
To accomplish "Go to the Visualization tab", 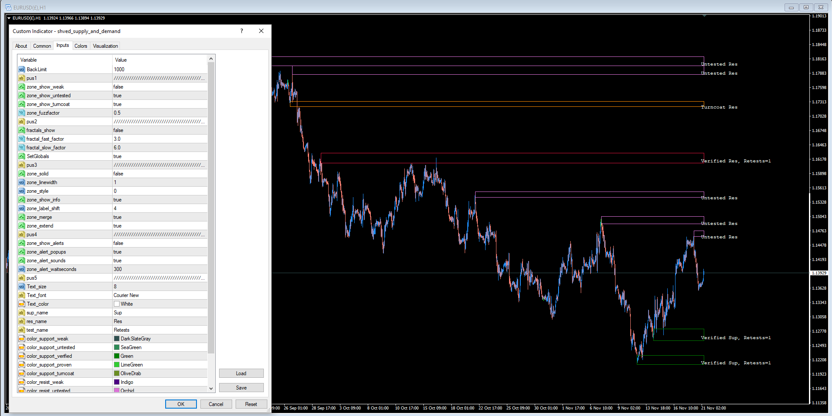I will tap(105, 46).
